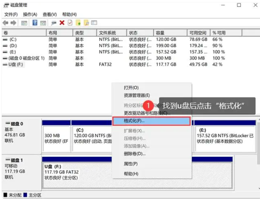Click the folder with green arrow icon
Image resolution: width=260 pixels, height=199 pixels.
78,23
